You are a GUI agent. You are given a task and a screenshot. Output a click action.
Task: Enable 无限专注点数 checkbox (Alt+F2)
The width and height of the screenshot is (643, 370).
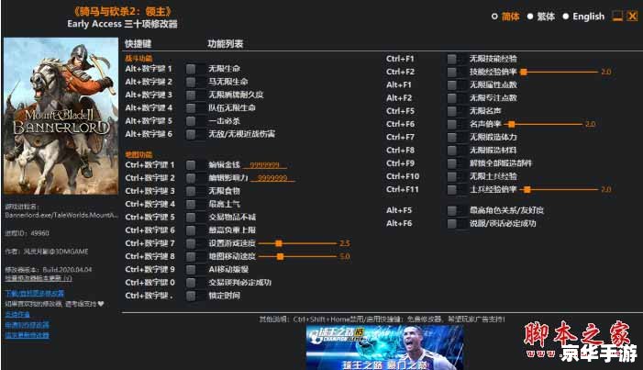click(x=451, y=98)
